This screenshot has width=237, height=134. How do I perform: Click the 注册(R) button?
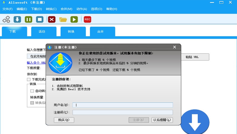click(x=139, y=120)
